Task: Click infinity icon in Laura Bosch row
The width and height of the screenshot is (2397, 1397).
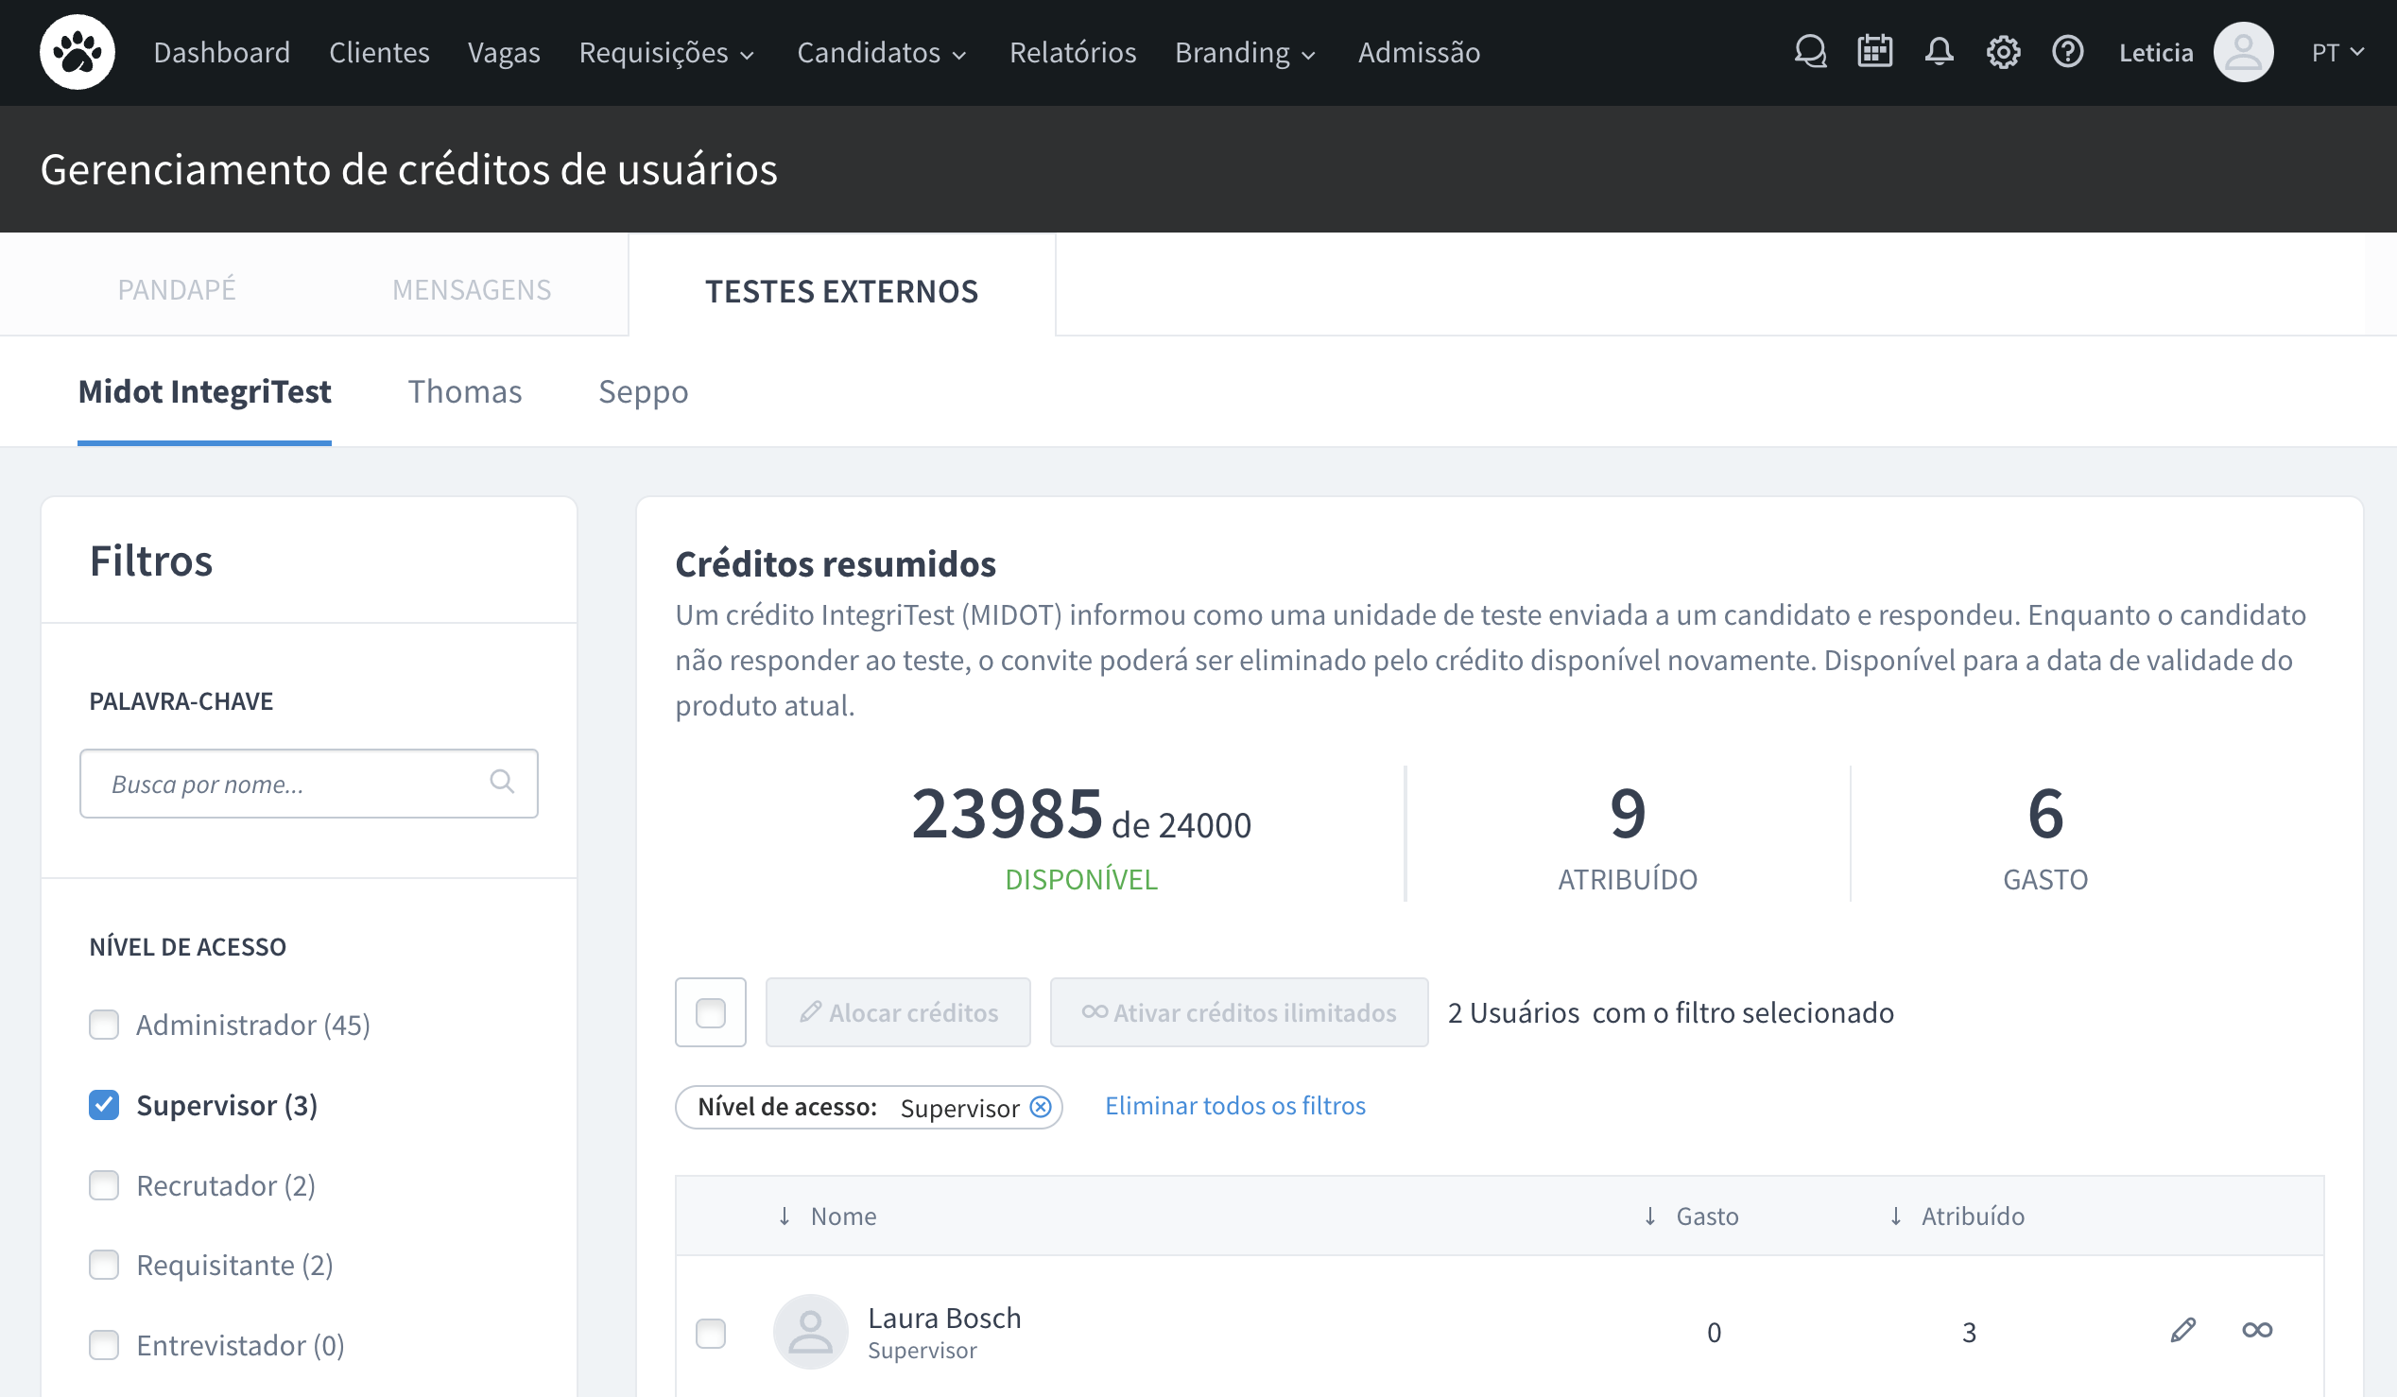Action: 2257,1330
